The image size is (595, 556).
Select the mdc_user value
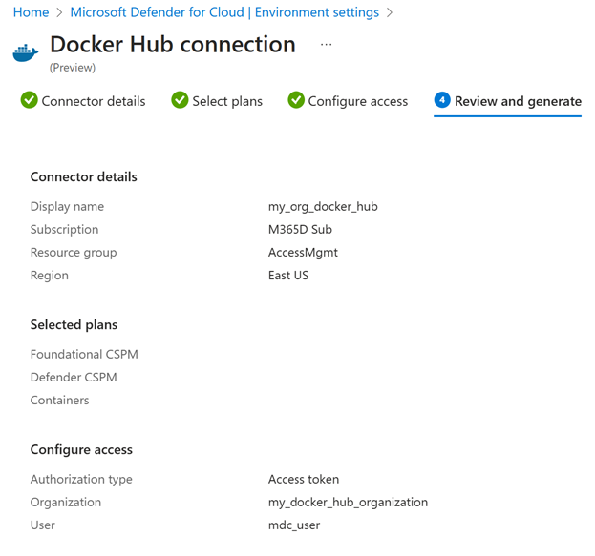click(x=294, y=525)
